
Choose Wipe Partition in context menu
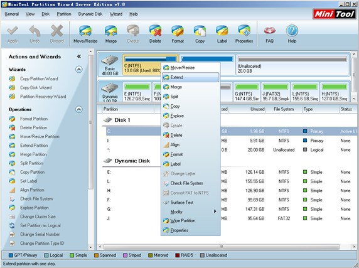(x=191, y=221)
